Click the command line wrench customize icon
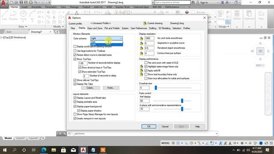 point(64,133)
